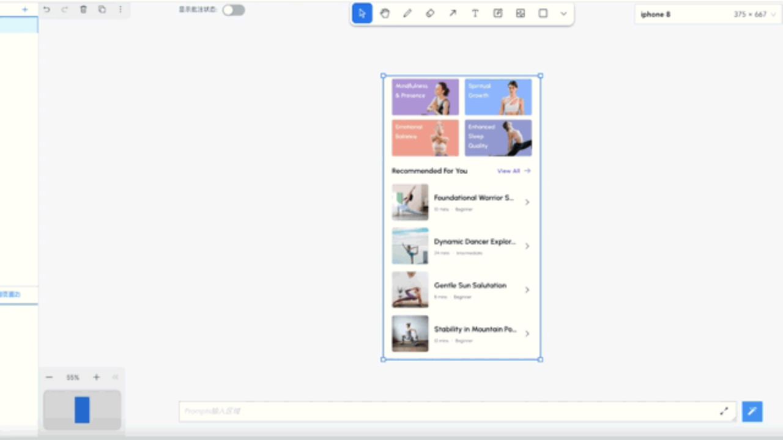Select the Hand pan tool
Image resolution: width=783 pixels, height=440 pixels.
(x=385, y=13)
